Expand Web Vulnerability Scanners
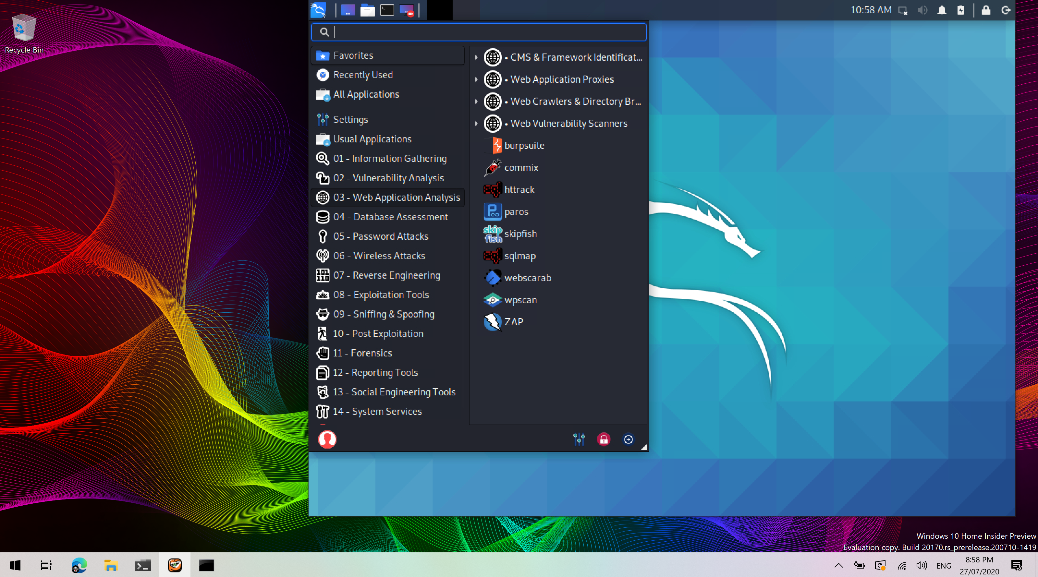This screenshot has height=577, width=1038. tap(476, 124)
